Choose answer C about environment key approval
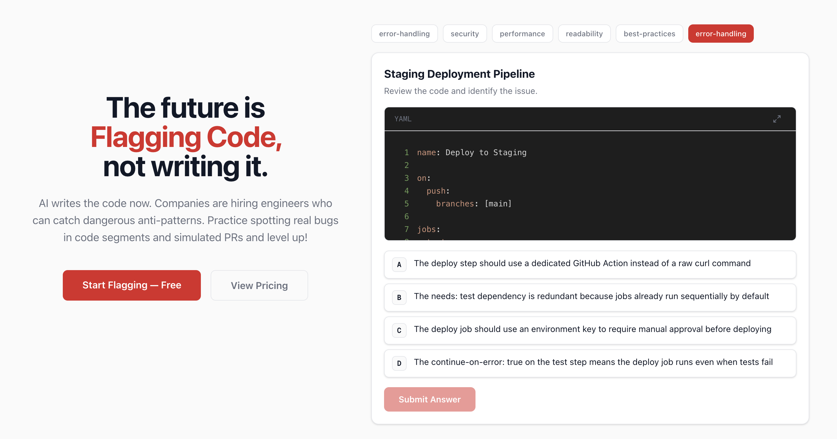Image resolution: width=837 pixels, height=439 pixels. pyautogui.click(x=590, y=330)
